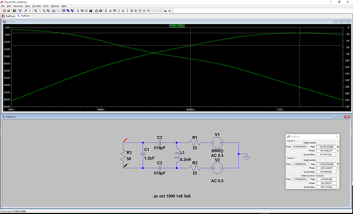Open the Control Panel hammer icon
353x214 pixels.
(x=20, y=10)
